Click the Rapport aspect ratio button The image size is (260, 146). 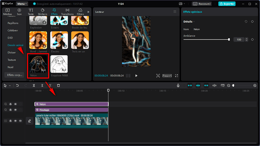point(167,76)
